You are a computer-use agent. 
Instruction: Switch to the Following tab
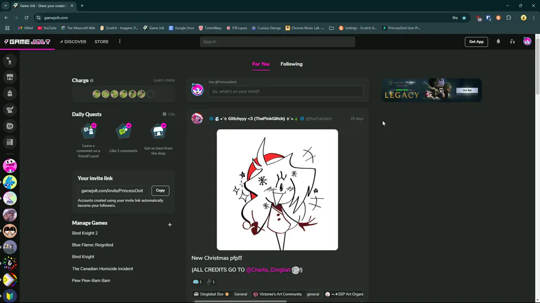pyautogui.click(x=292, y=64)
